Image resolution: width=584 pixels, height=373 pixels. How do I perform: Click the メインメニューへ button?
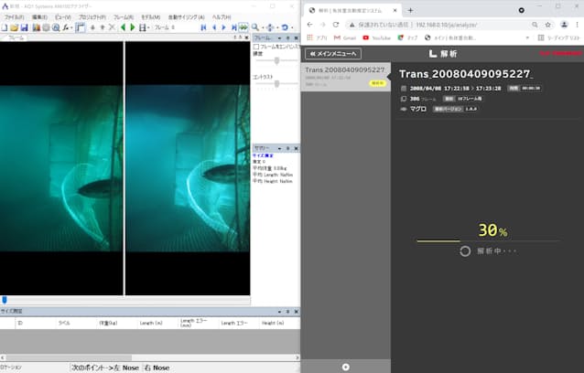[x=333, y=54]
